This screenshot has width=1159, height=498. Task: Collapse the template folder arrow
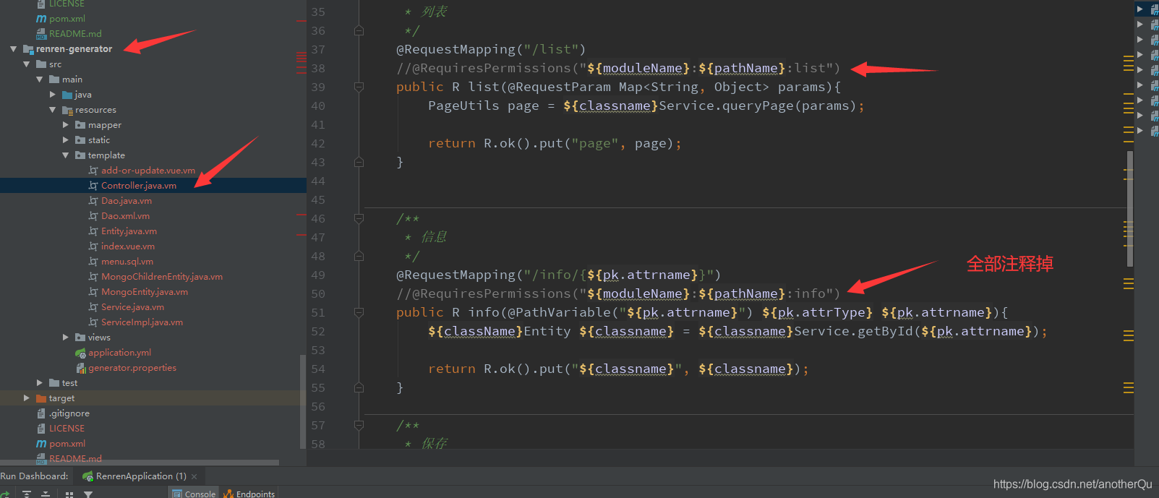pos(65,155)
